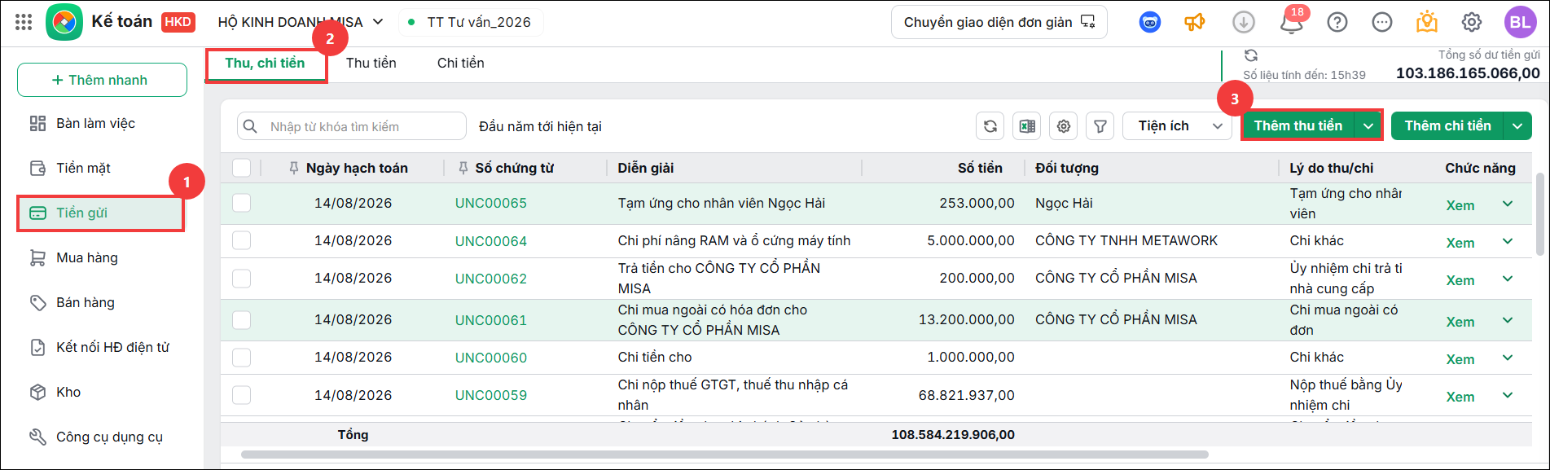Switch to Thu, chi tiền tab

point(266,64)
